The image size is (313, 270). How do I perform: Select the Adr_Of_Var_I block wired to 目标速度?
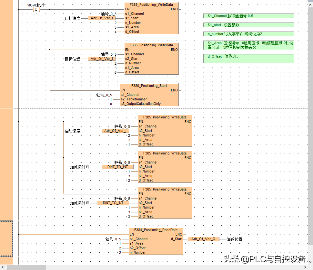click(x=102, y=18)
